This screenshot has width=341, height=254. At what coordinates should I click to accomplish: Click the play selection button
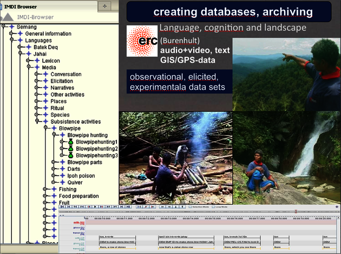(139, 207)
